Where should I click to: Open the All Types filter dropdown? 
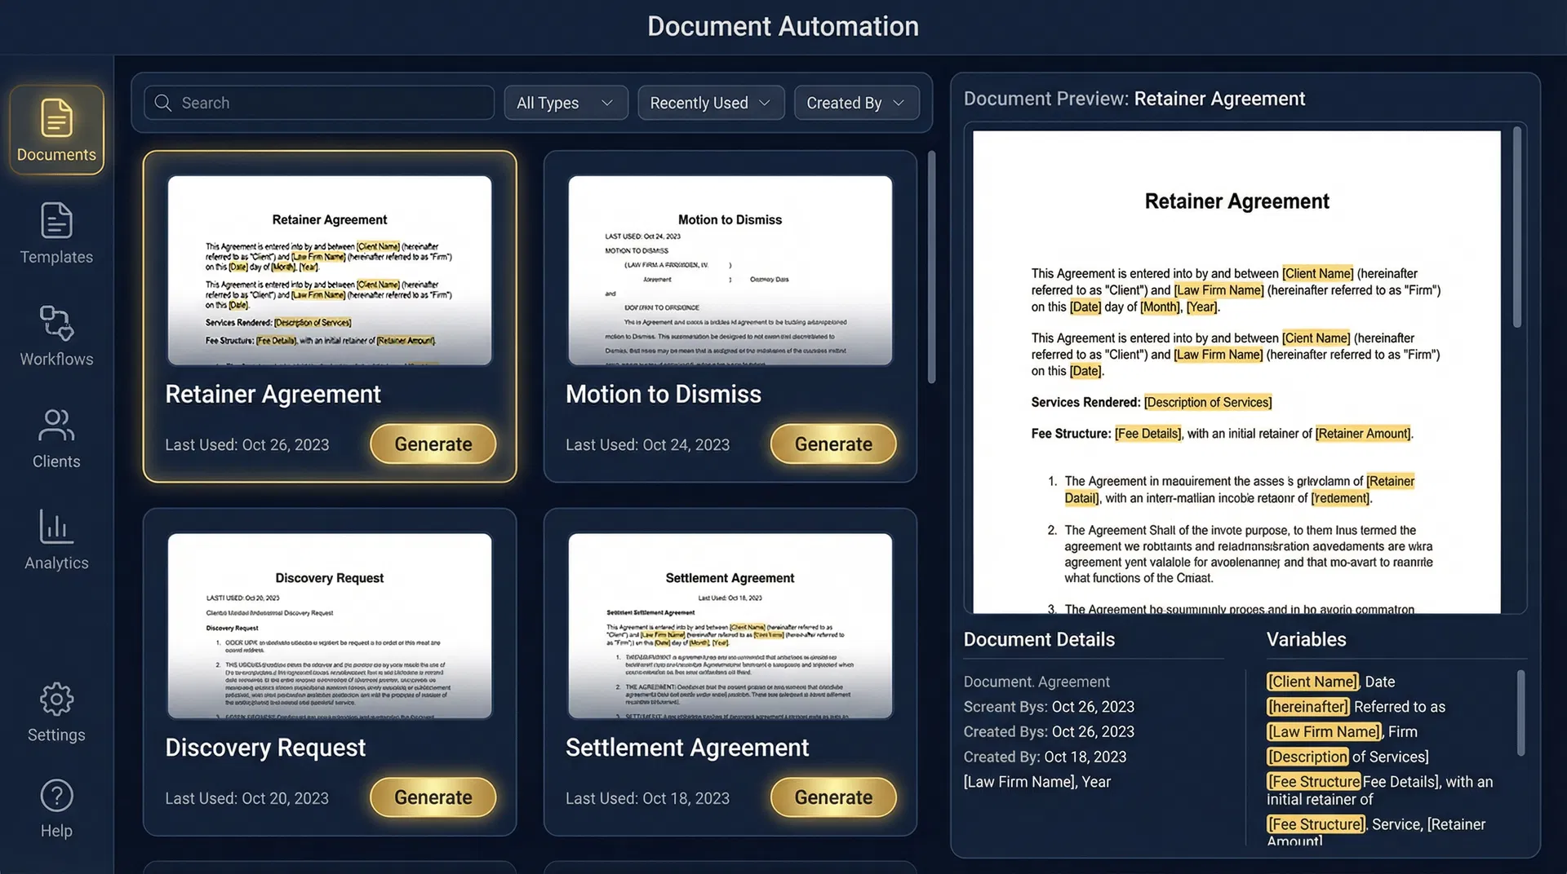[x=565, y=103]
